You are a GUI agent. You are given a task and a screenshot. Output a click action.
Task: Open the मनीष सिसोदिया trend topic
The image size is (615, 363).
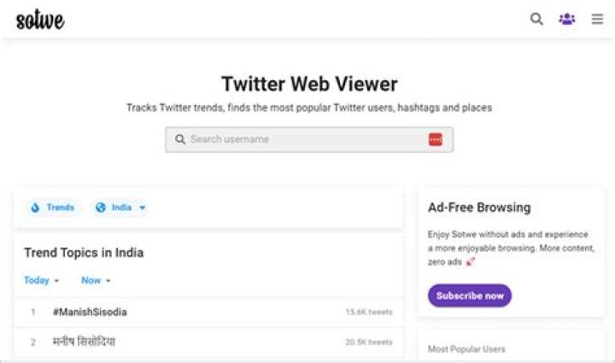[84, 342]
